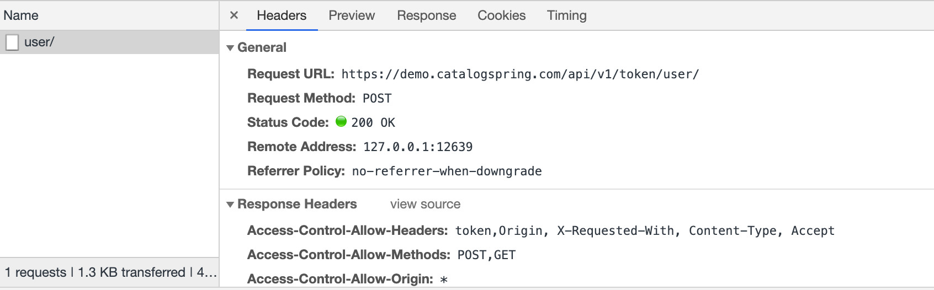This screenshot has height=290, width=934.
Task: Click the Access-Control-Allow-Methods value POST,GET
Action: pos(486,255)
